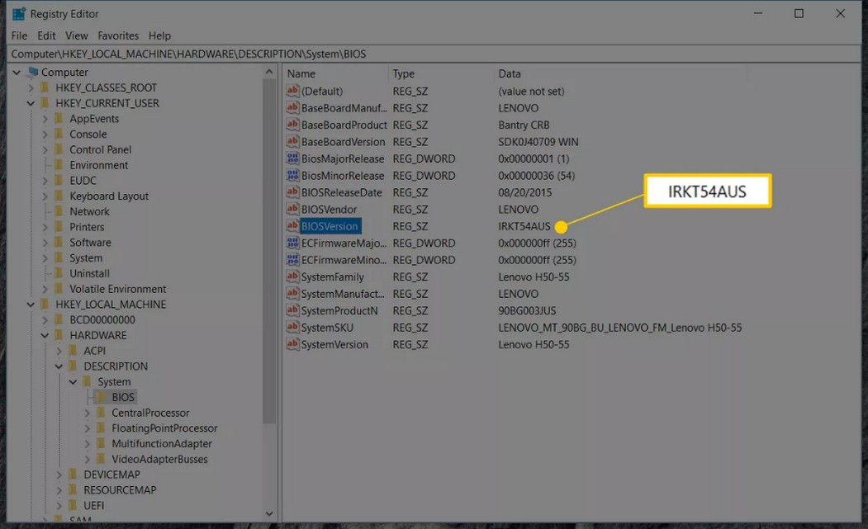Image resolution: width=868 pixels, height=529 pixels.
Task: Select the AppEvents key
Action: (94, 118)
